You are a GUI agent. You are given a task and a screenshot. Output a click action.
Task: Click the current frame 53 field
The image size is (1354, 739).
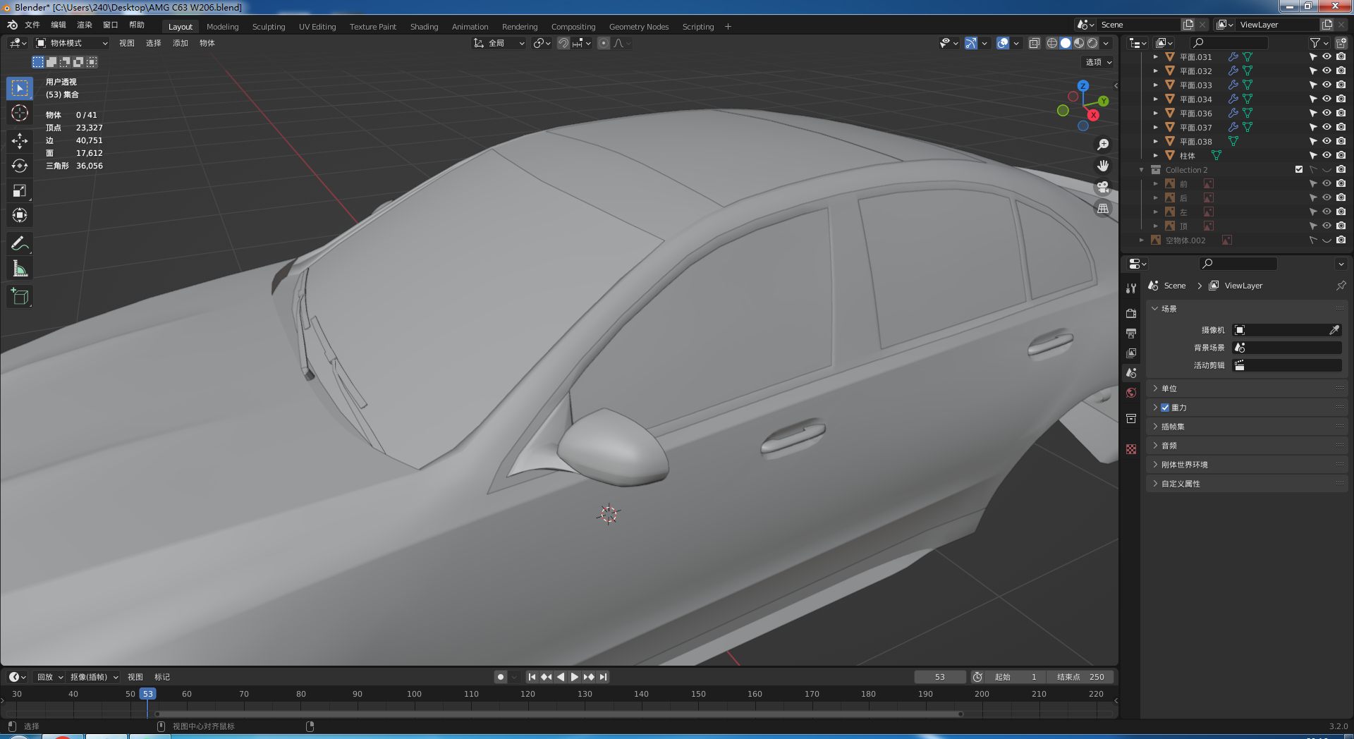tap(939, 677)
